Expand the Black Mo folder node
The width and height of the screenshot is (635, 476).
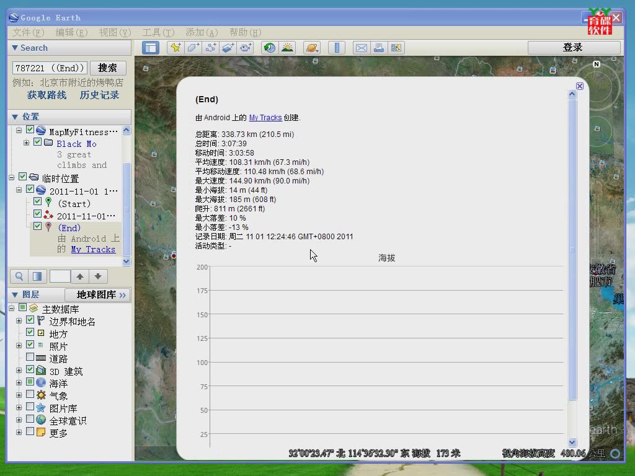coord(26,143)
